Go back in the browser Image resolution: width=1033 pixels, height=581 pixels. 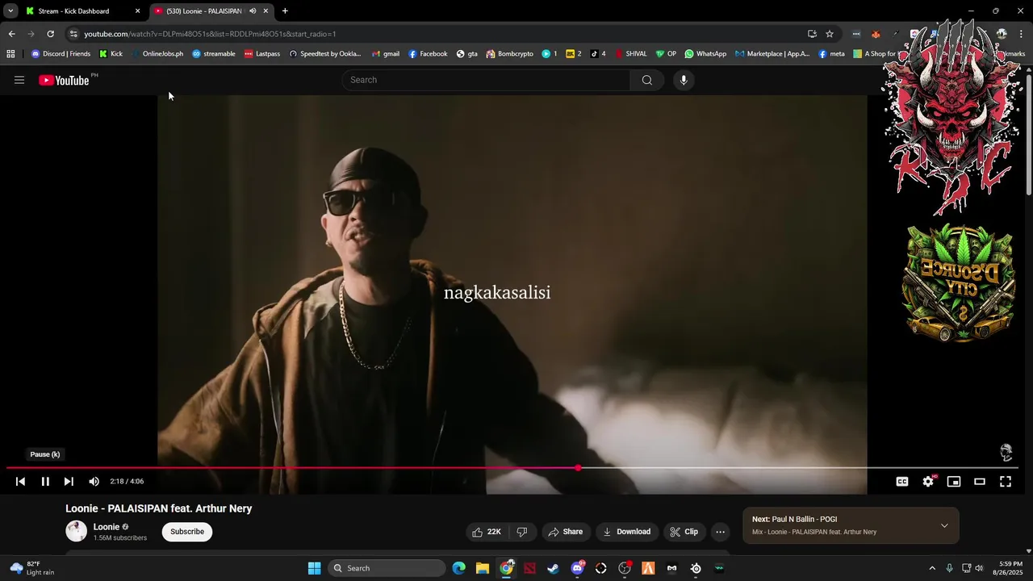pyautogui.click(x=11, y=34)
